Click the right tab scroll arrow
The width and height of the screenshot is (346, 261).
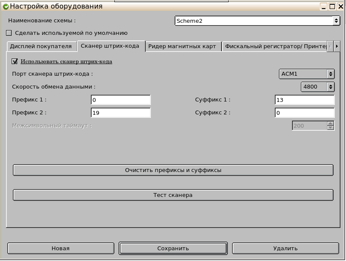[337, 46]
